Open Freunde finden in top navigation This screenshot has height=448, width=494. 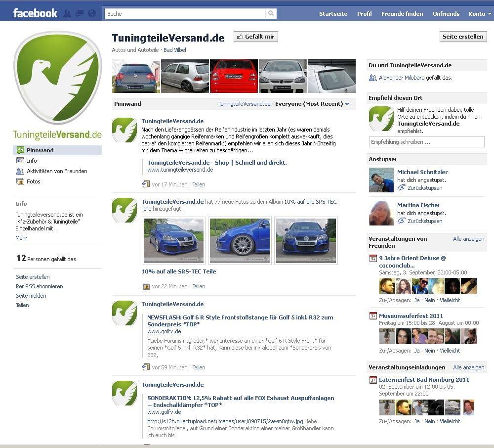tap(402, 14)
